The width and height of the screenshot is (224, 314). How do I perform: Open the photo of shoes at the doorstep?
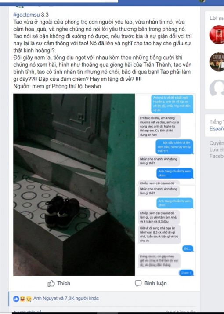click(74, 184)
